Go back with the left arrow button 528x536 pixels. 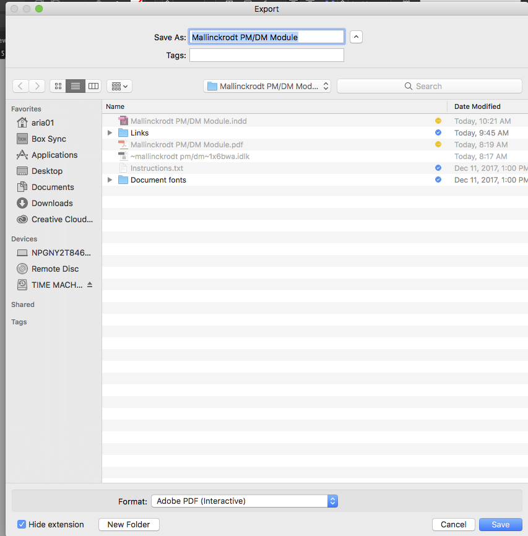(20, 86)
